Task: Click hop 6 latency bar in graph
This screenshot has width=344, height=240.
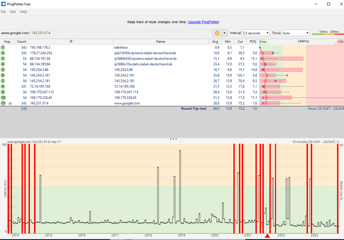Action: tap(268, 75)
